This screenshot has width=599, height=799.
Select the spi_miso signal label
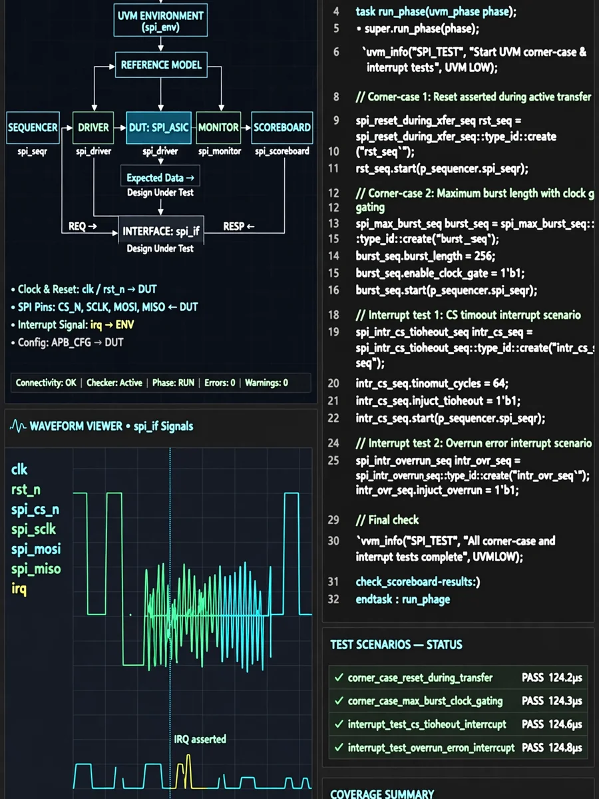36,569
